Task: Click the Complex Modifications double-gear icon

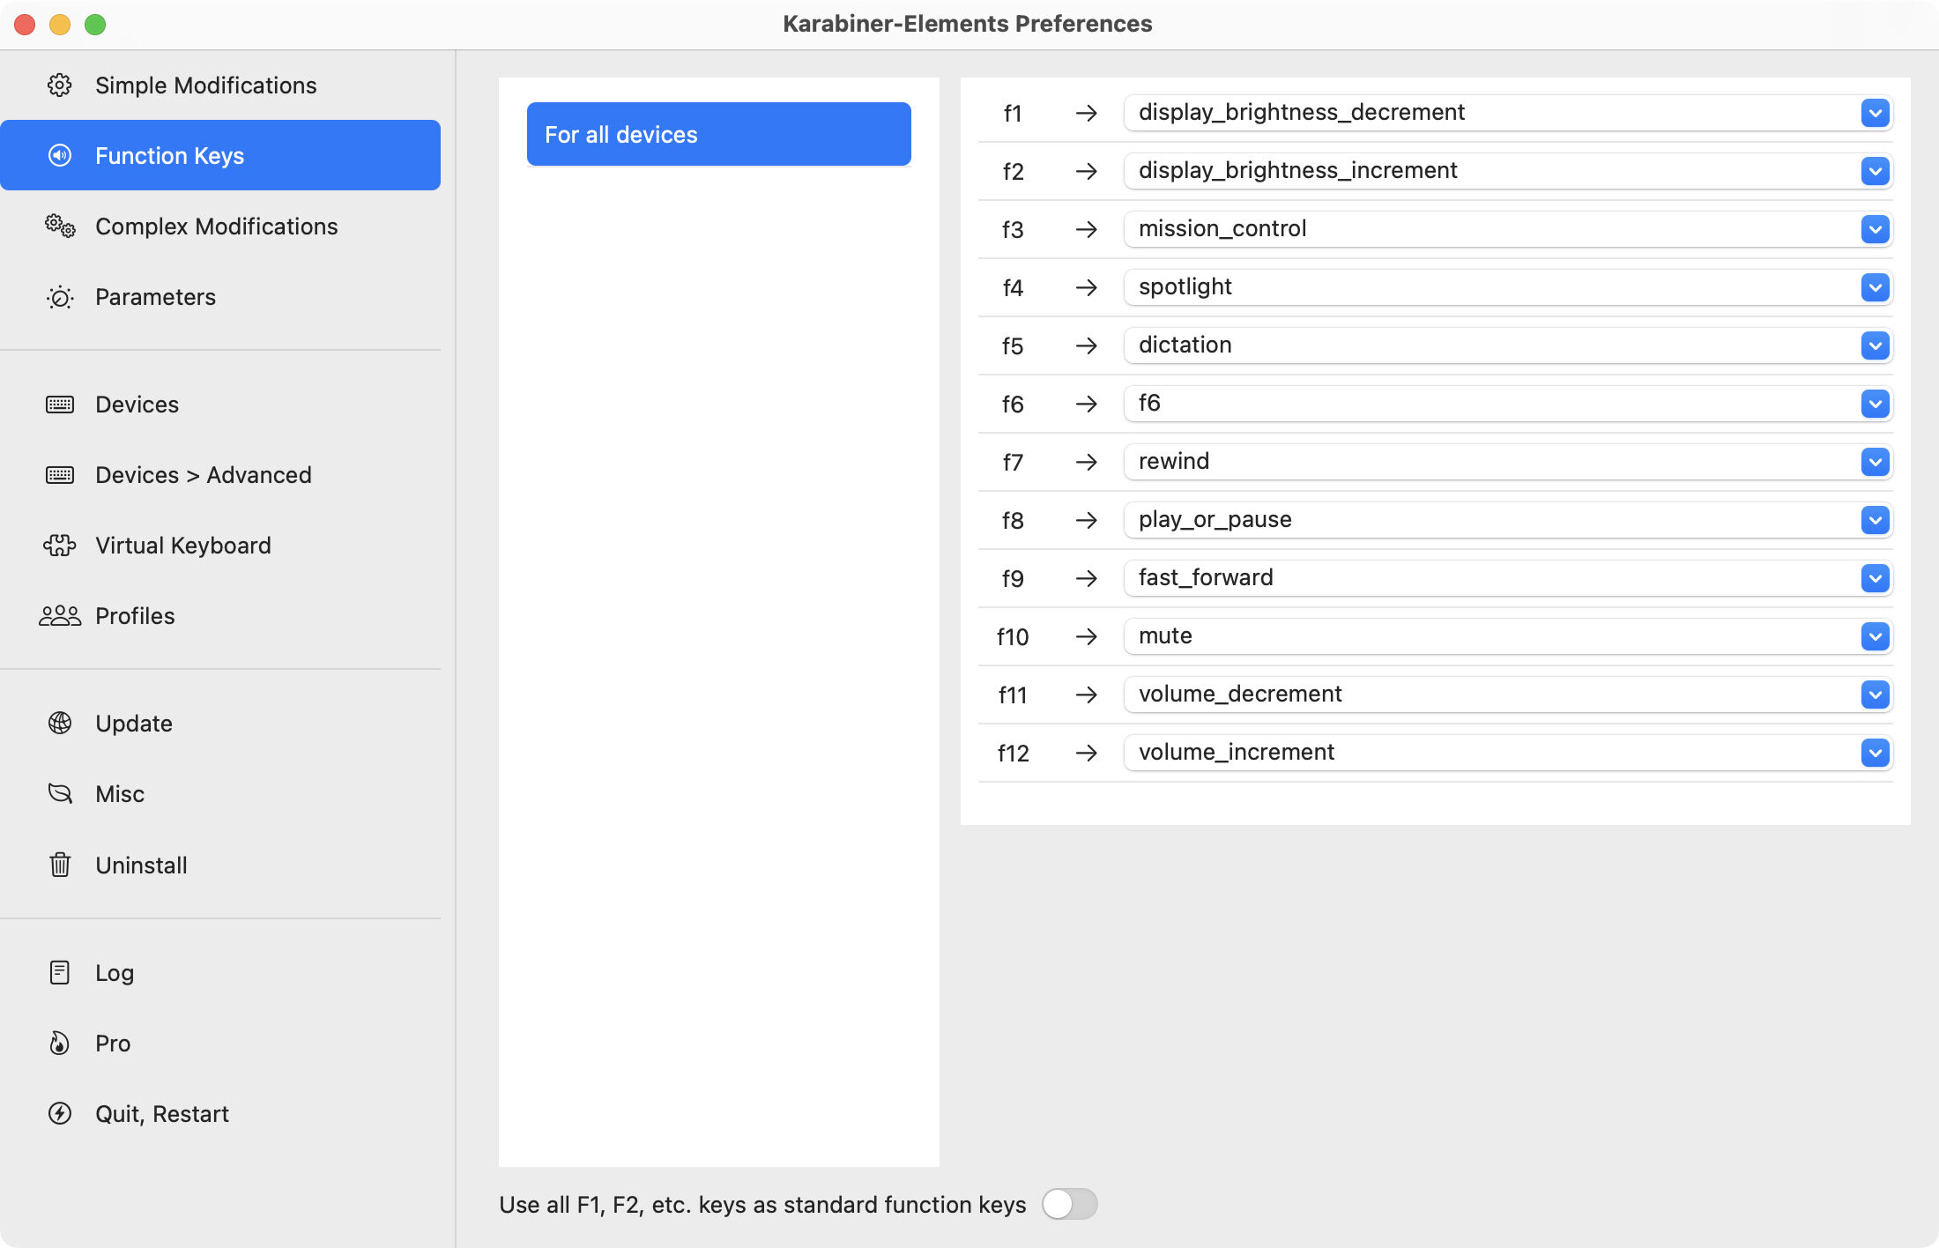Action: coord(60,227)
